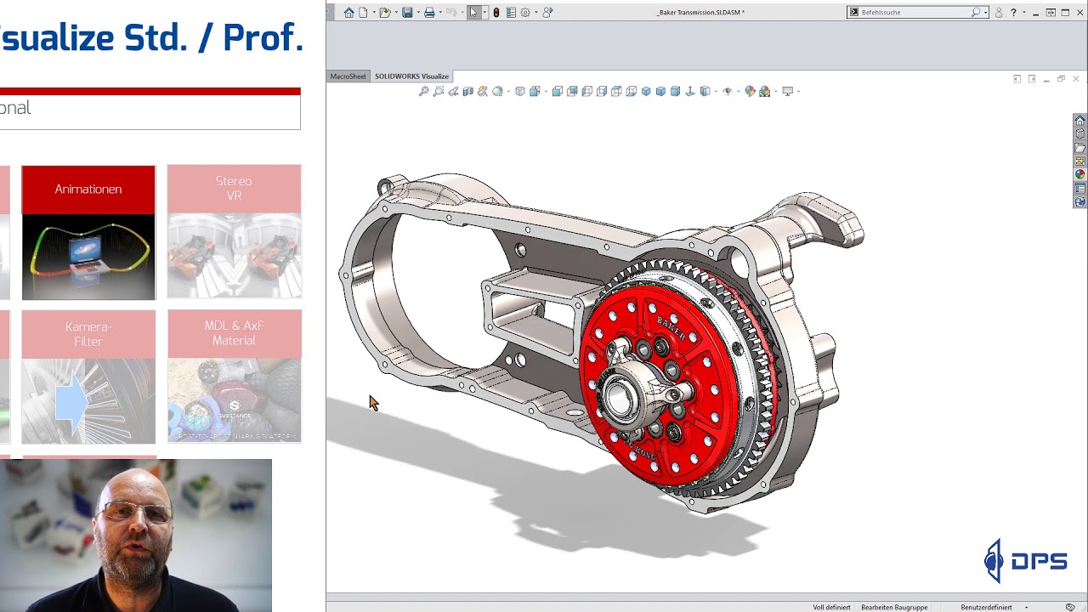Expand the Print dropdown arrow
Screen dimensions: 1088x612
(440, 13)
